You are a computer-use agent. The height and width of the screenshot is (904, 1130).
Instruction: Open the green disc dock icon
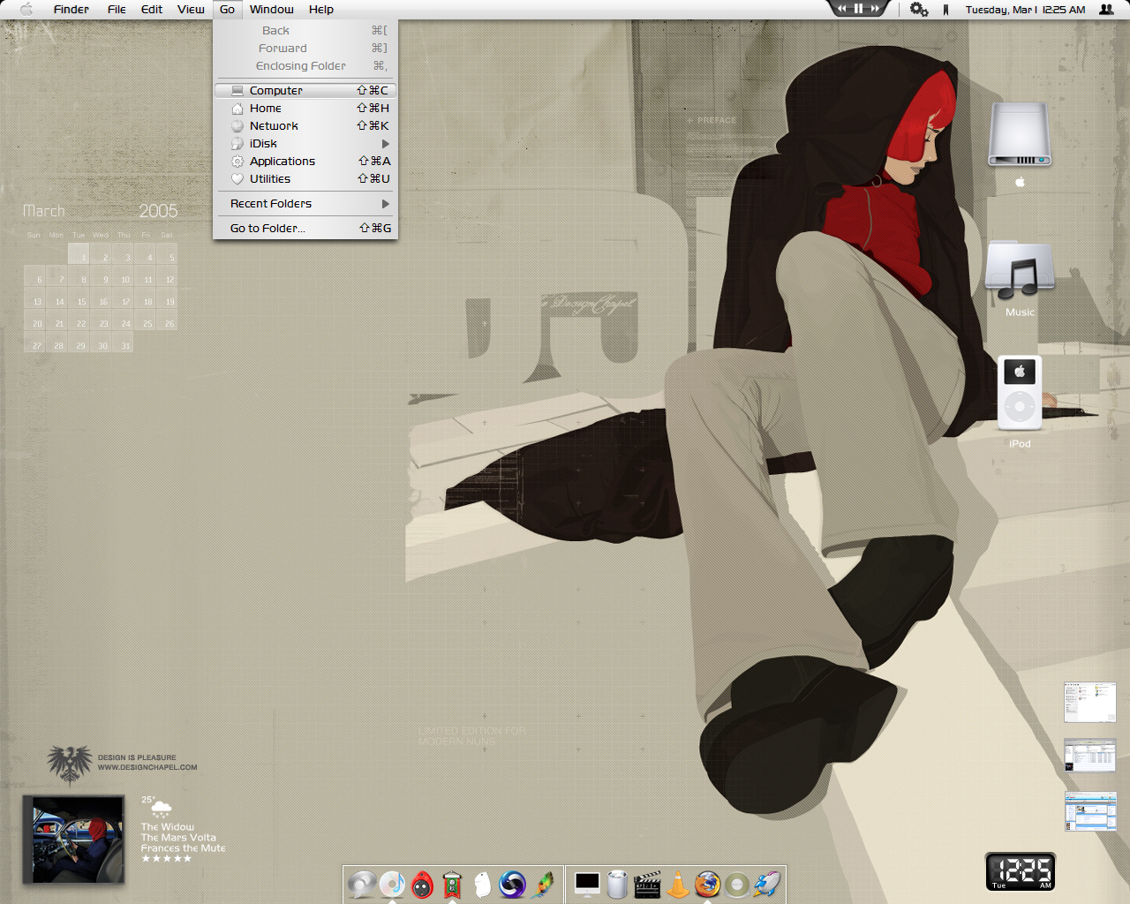[737, 884]
